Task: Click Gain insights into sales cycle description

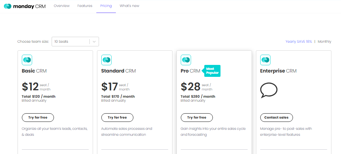Action: pos(213,131)
